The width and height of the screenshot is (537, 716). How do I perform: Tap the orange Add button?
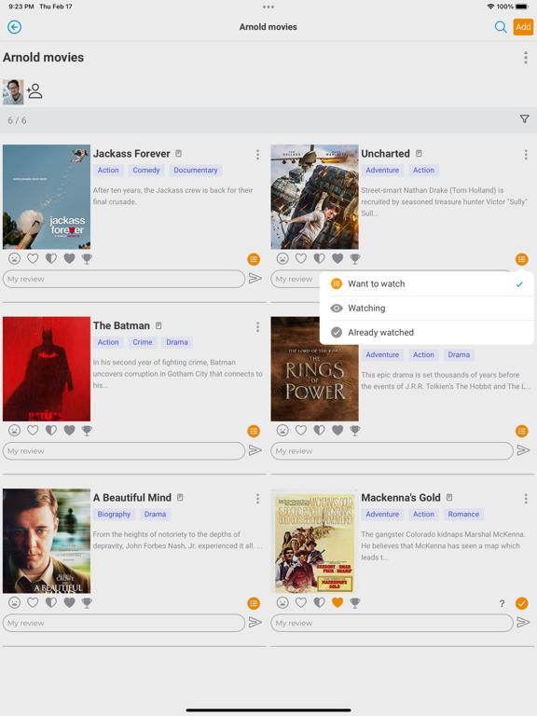[x=523, y=27]
